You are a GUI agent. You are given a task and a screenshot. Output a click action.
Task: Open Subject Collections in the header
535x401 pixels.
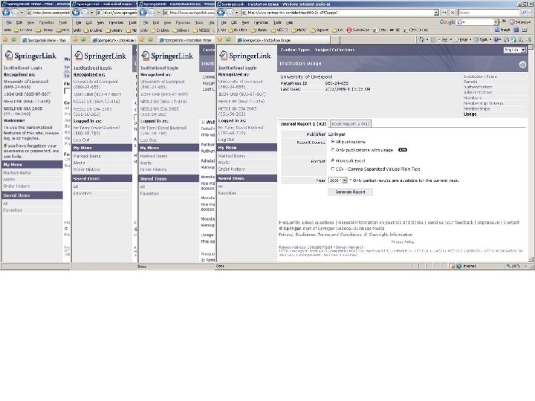pyautogui.click(x=334, y=50)
